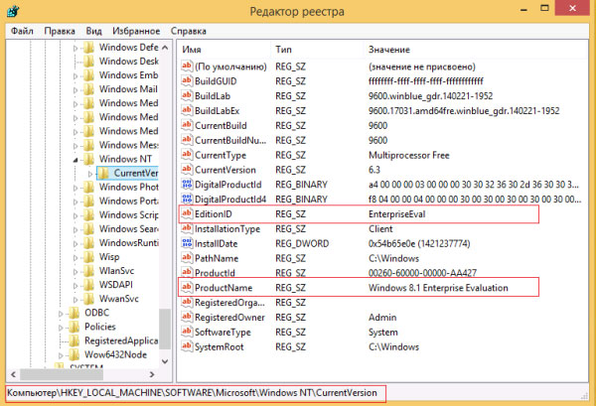Expand the CurrentVersion tree node
Screen dimensions: 596x406
[x=90, y=174]
